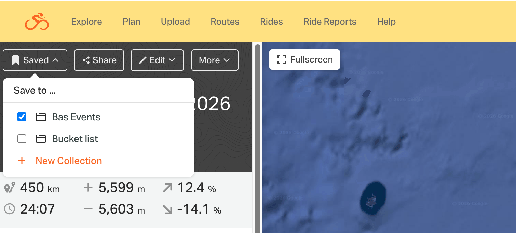Image resolution: width=516 pixels, height=233 pixels.
Task: Click the orange plus icon
Action: tap(22, 161)
